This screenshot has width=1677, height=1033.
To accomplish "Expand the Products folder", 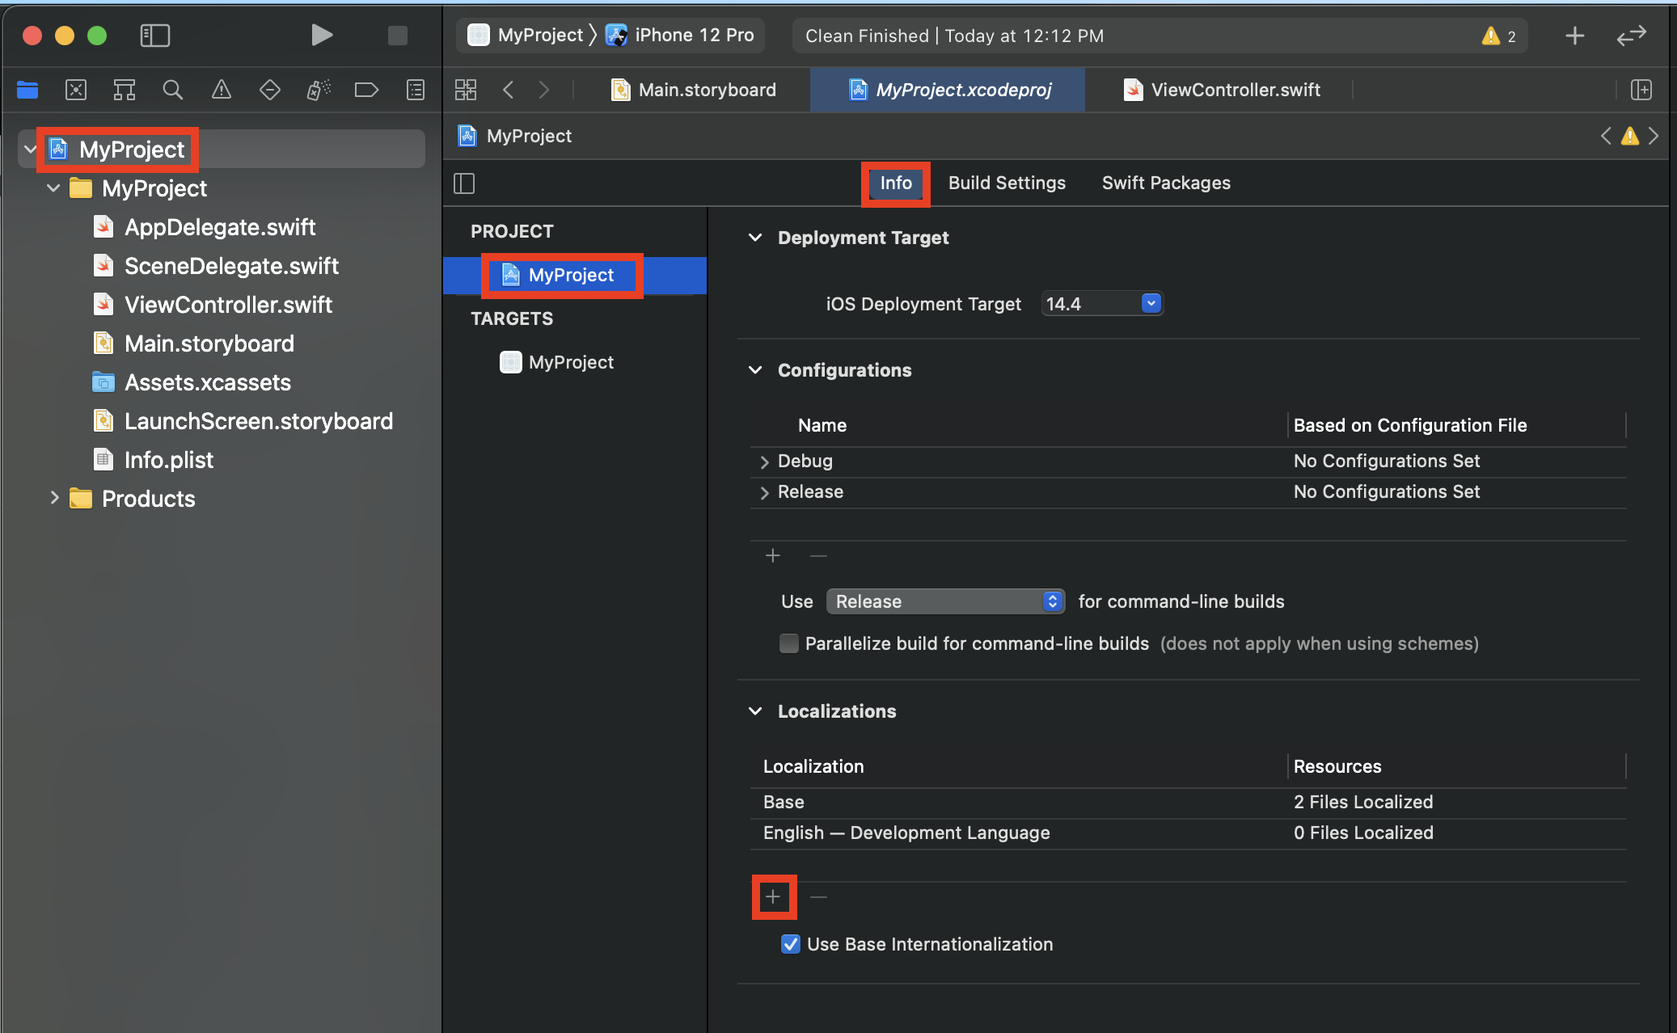I will [54, 498].
